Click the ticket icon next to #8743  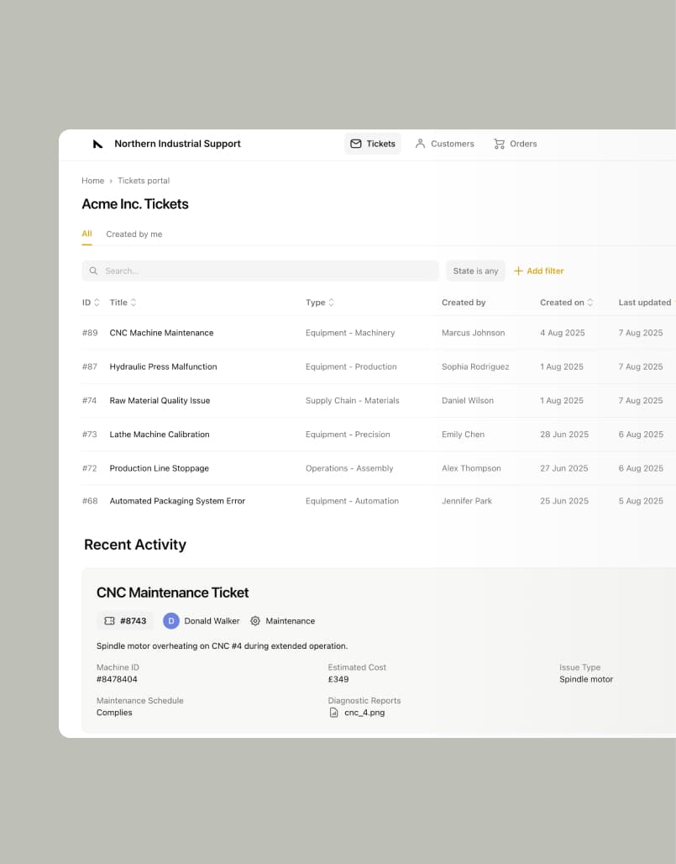click(109, 621)
